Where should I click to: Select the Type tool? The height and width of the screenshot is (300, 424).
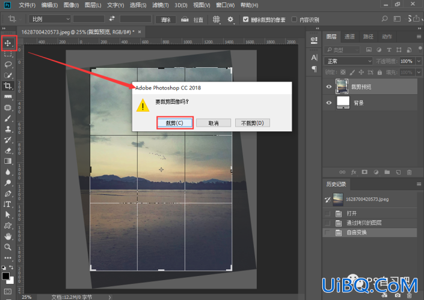(8, 204)
